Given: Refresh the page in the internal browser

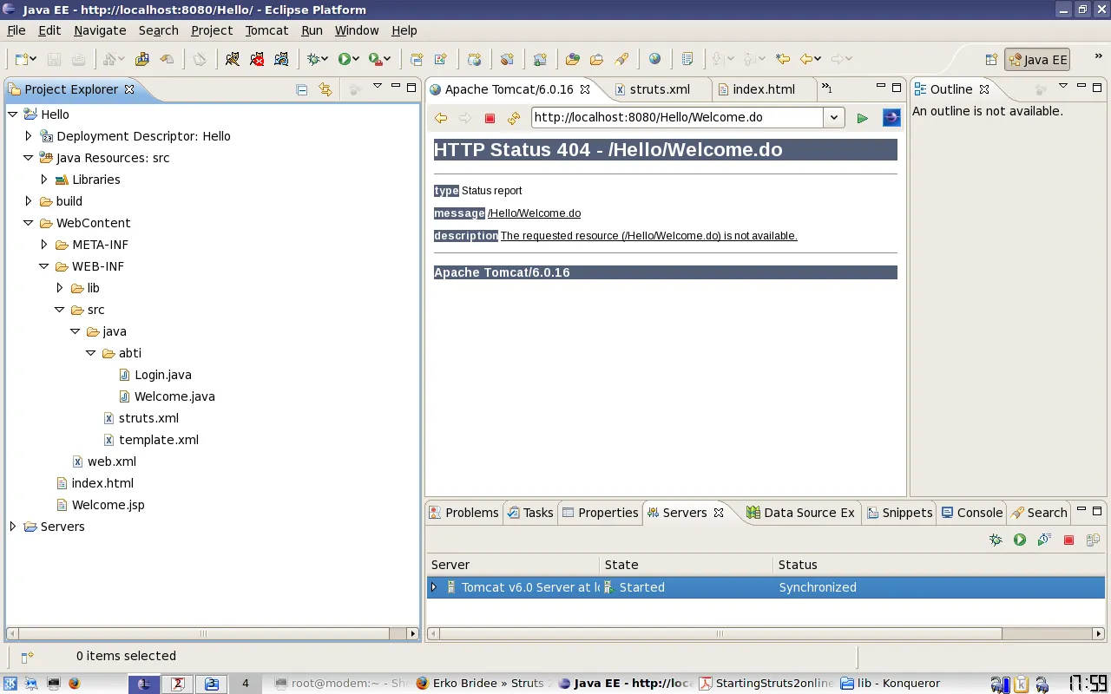Looking at the screenshot, I should (x=514, y=118).
